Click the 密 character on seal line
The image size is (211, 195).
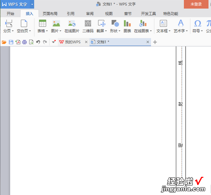[x=181, y=145]
